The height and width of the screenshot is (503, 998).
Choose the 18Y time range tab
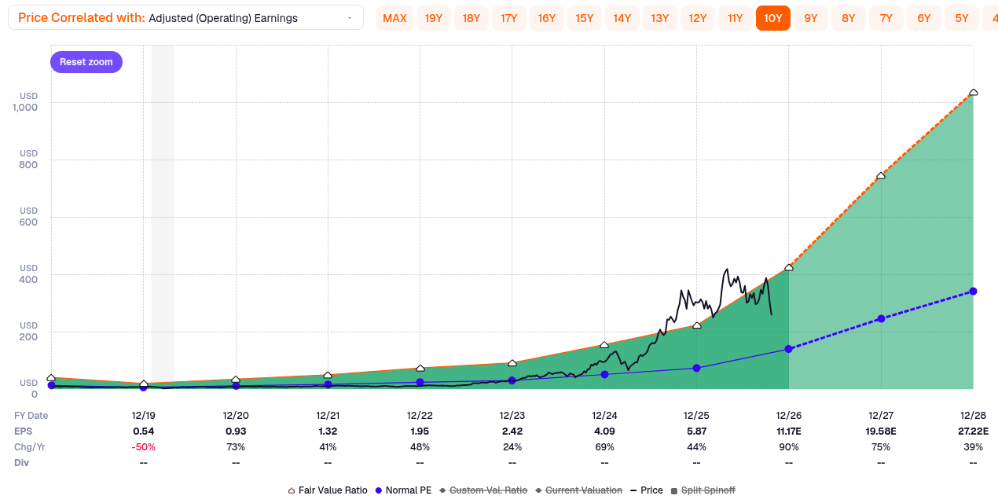(x=471, y=18)
